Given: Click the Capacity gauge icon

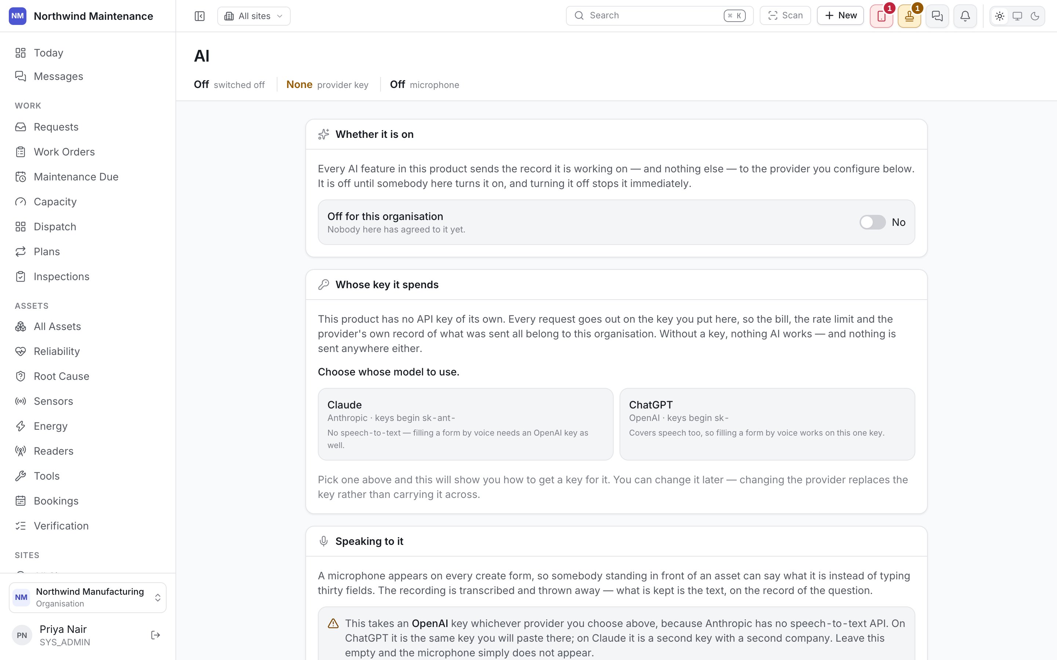Looking at the screenshot, I should coord(21,202).
